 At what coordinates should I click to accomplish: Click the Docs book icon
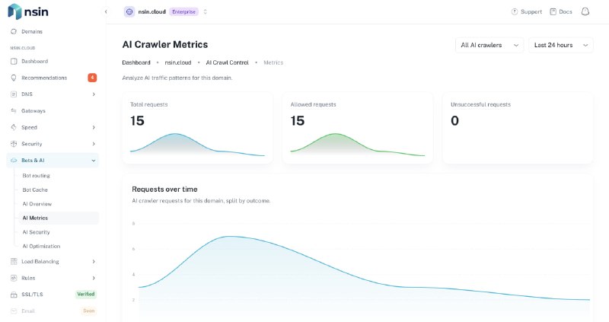553,11
